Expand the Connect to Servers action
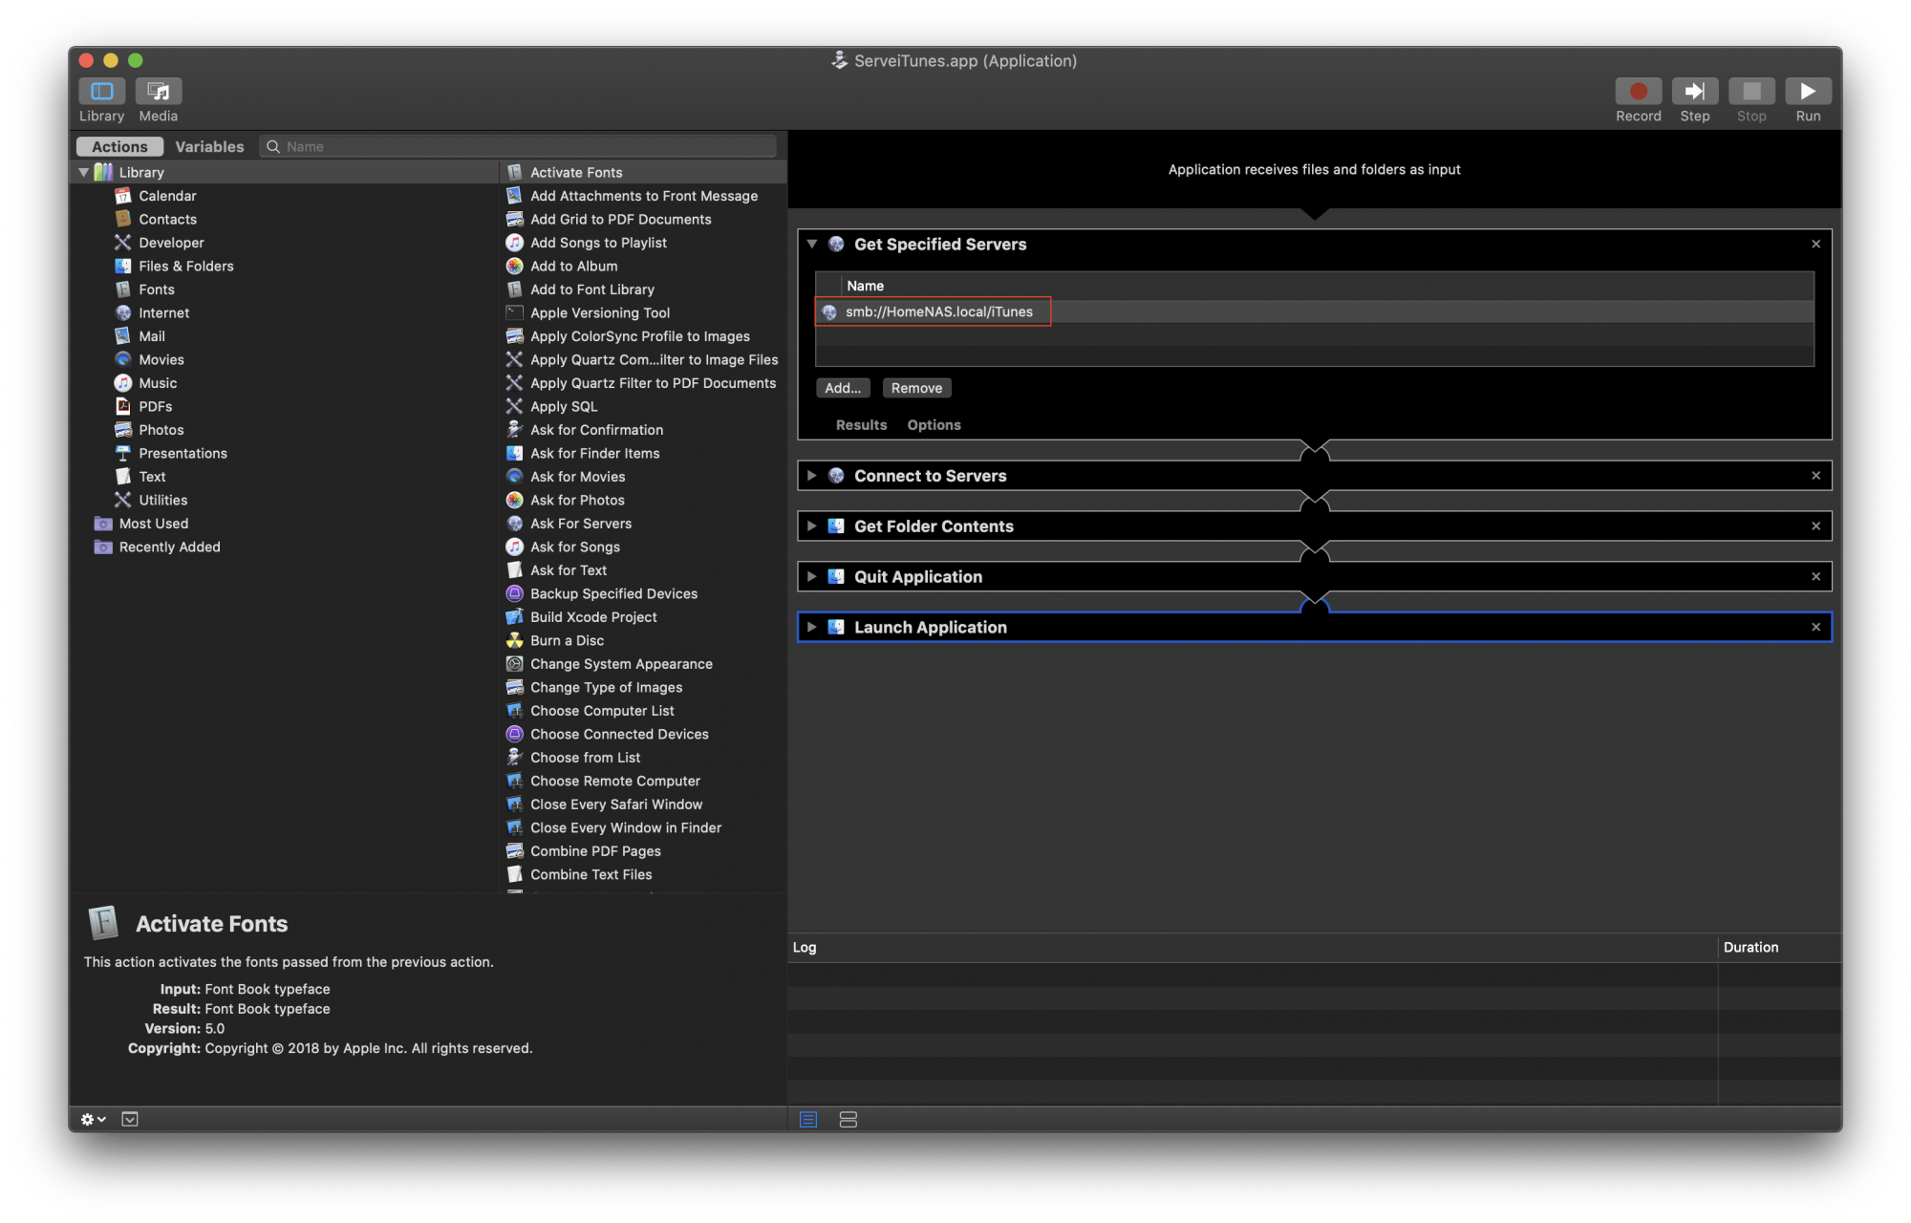1911x1223 pixels. [812, 476]
